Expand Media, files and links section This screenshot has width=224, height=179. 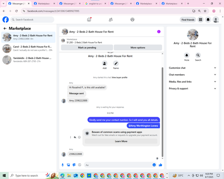193,81
